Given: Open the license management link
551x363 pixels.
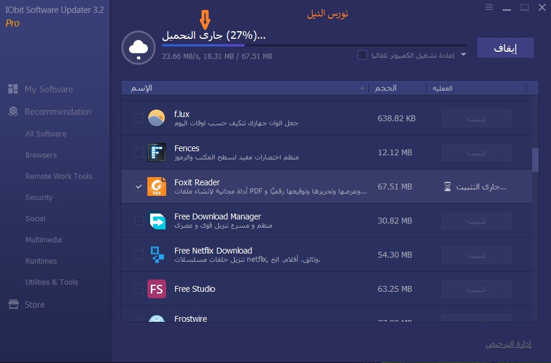Looking at the screenshot, I should 508,344.
